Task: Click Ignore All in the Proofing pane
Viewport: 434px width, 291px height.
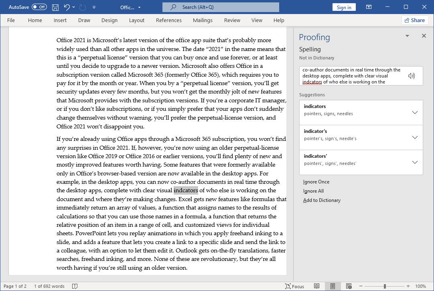Action: pyautogui.click(x=313, y=191)
